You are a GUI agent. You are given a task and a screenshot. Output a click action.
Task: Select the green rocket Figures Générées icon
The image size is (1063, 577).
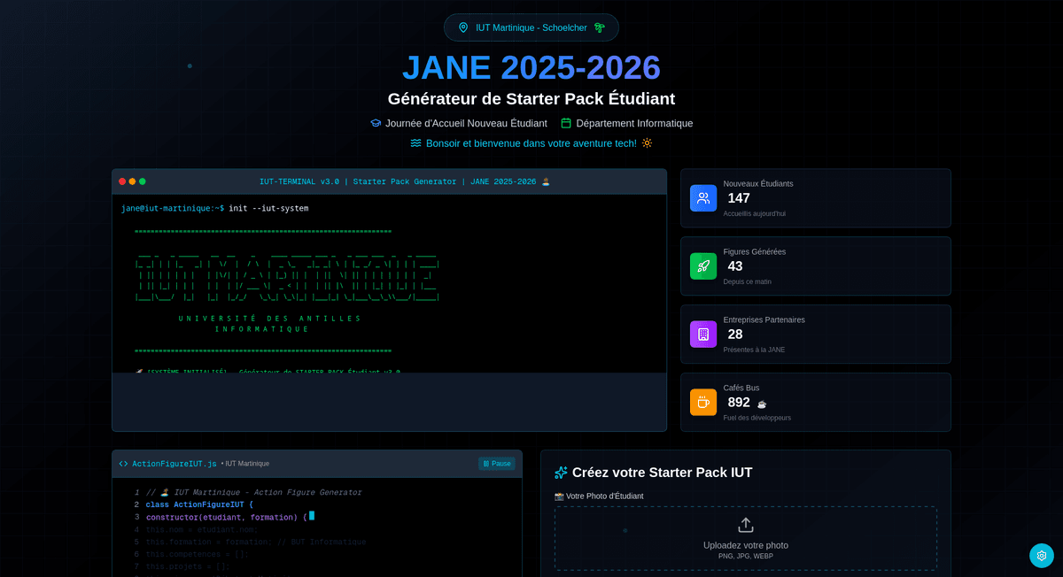pyautogui.click(x=703, y=266)
